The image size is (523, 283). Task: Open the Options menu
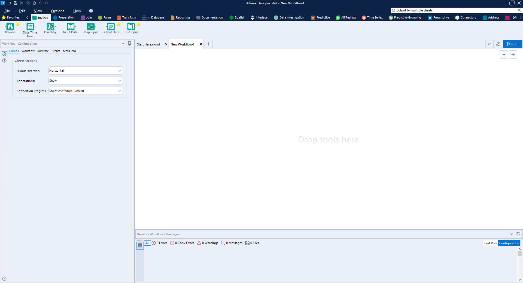pos(57,11)
